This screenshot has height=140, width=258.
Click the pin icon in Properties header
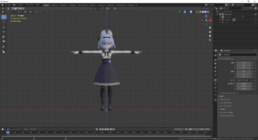[x=255, y=50]
